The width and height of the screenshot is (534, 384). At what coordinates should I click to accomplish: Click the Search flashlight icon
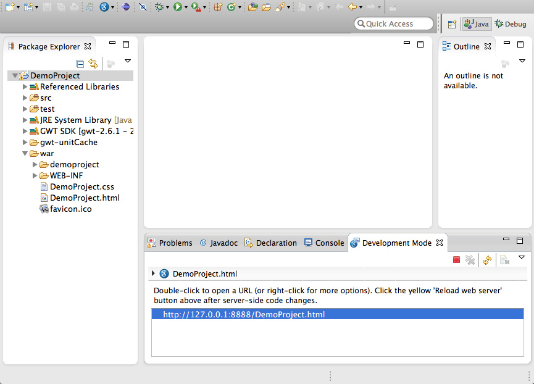280,6
